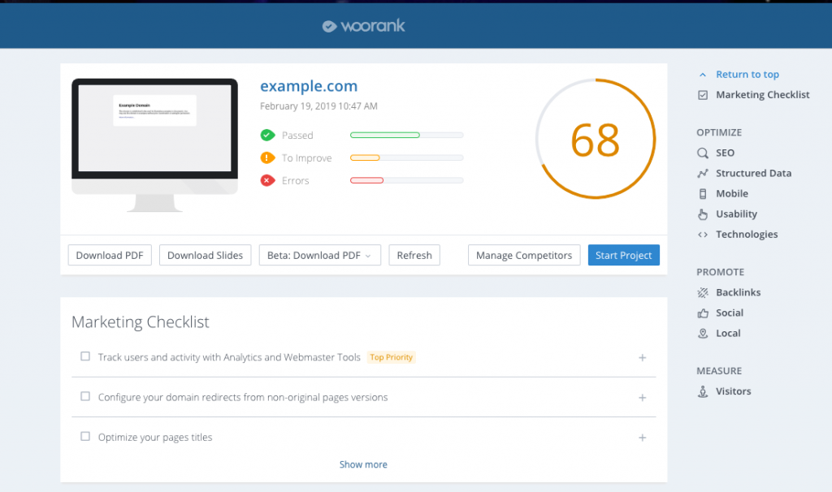Expand the Configure domain redirects item
Image resolution: width=832 pixels, height=492 pixels.
pos(642,398)
